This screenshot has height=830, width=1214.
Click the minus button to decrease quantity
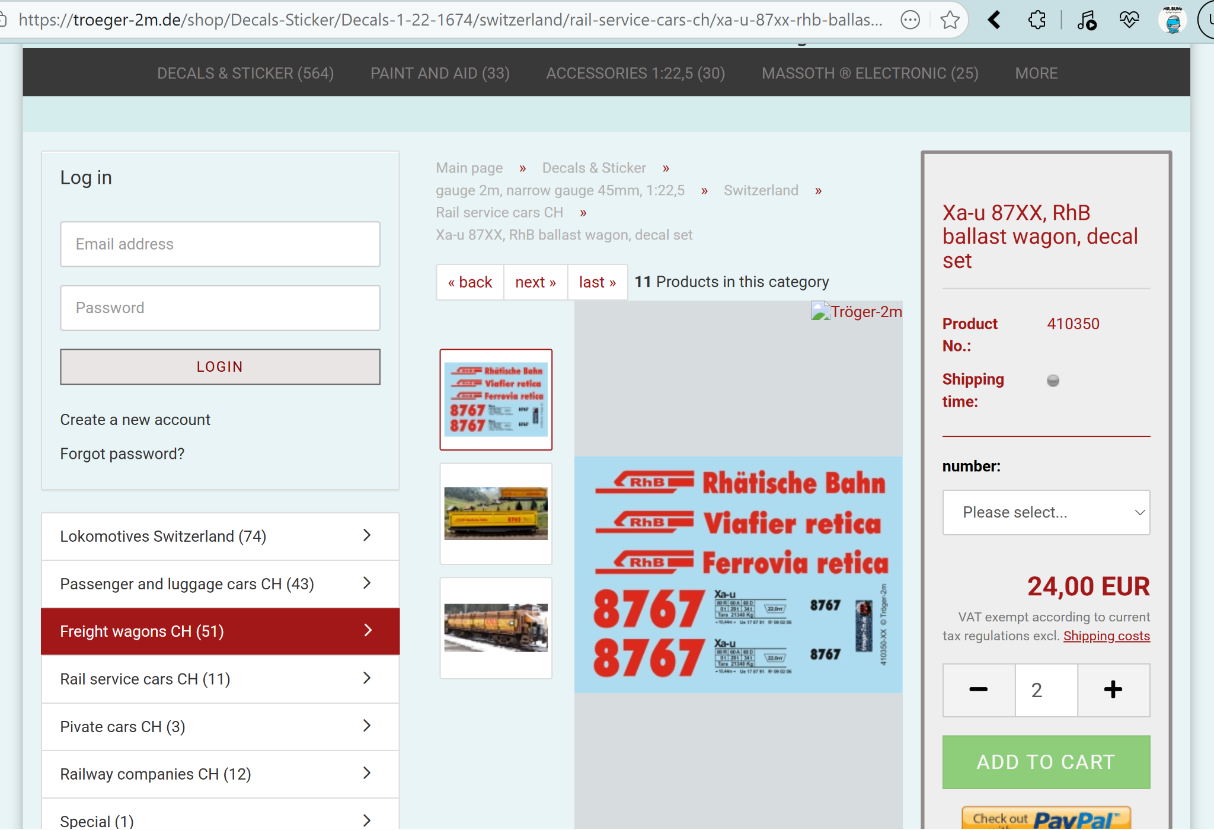tap(978, 689)
